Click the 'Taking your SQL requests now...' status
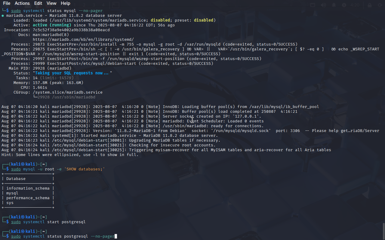 (72, 73)
